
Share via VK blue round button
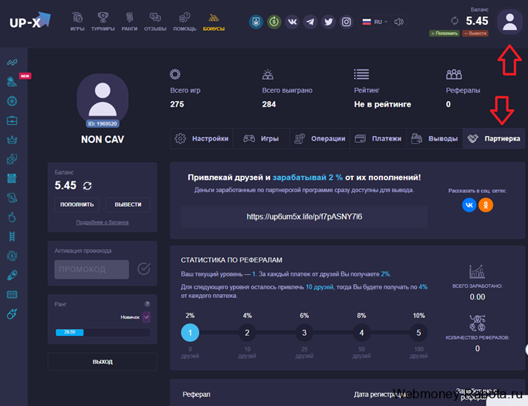click(469, 205)
